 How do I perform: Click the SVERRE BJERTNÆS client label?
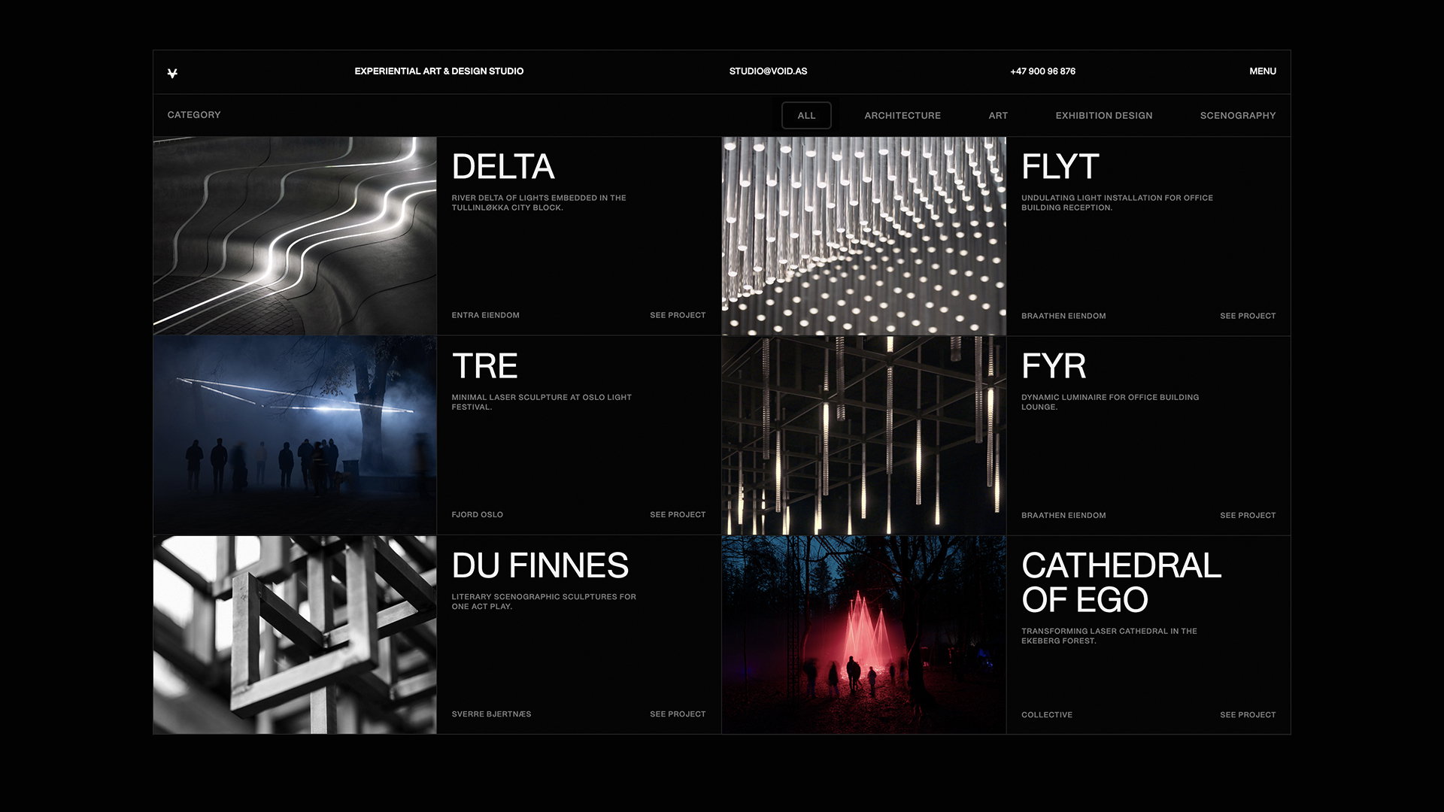[x=491, y=714]
